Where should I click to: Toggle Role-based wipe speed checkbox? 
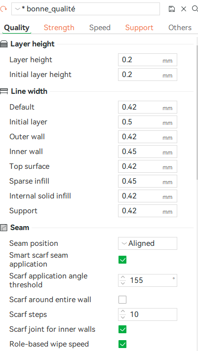(122, 344)
